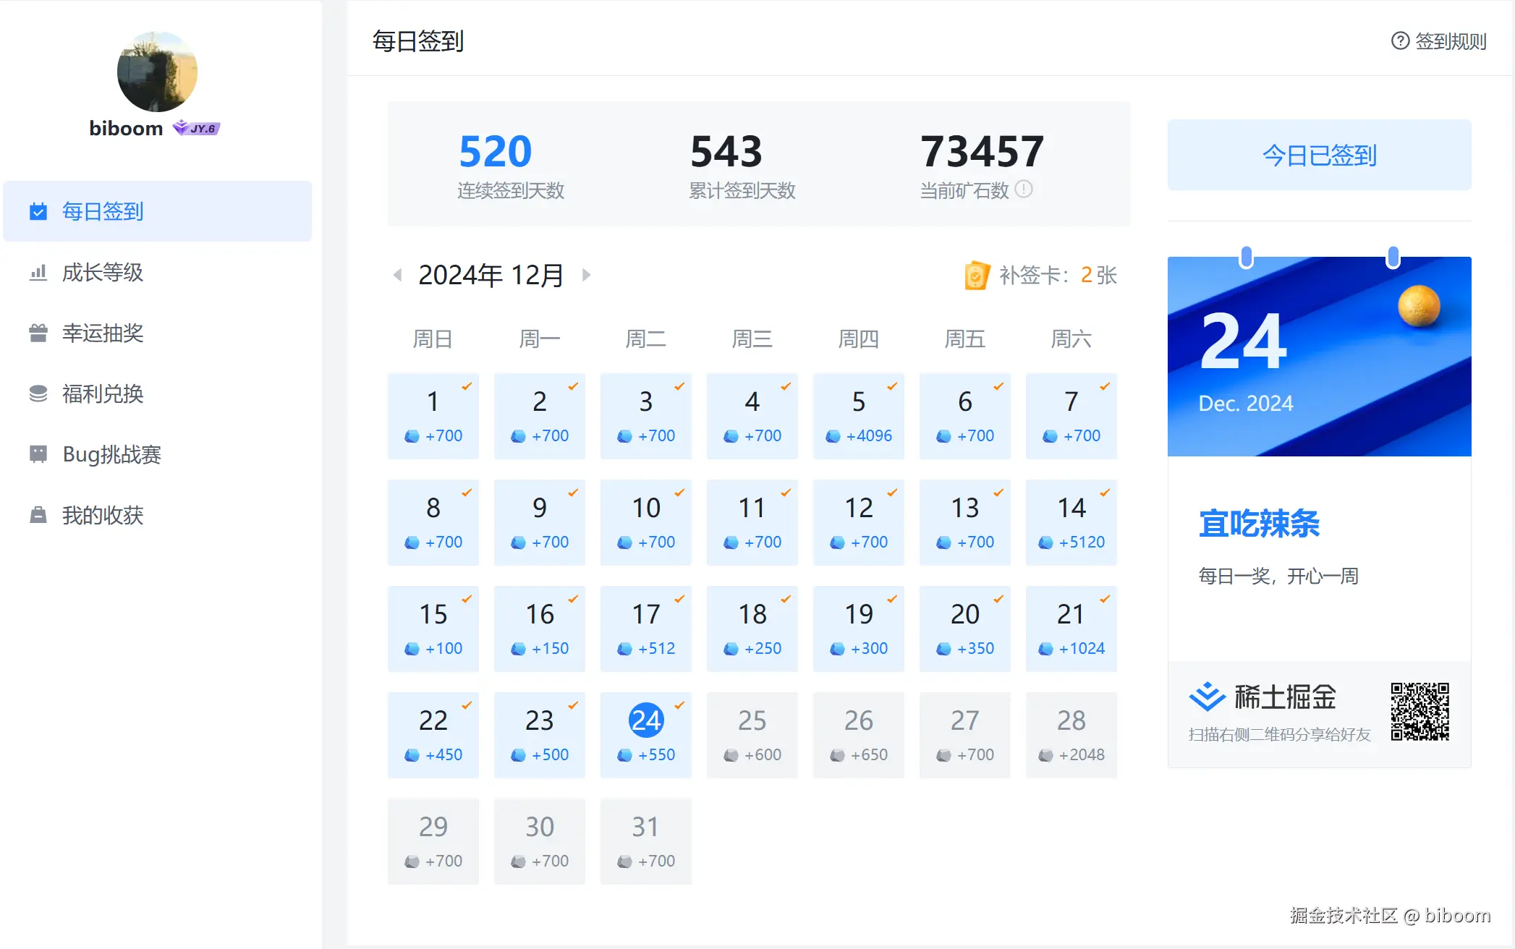The width and height of the screenshot is (1515, 949).
Task: Select the 每日签到 calendar icon in sidebar
Action: (38, 212)
